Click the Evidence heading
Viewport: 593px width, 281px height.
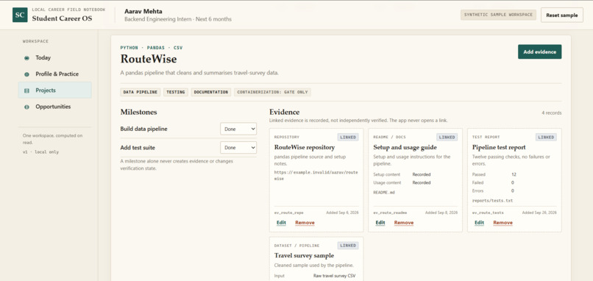point(285,112)
